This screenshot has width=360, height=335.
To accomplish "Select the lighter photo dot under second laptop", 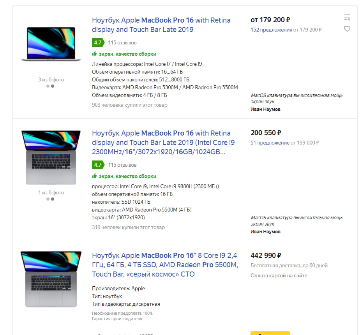I will (x=48, y=199).
